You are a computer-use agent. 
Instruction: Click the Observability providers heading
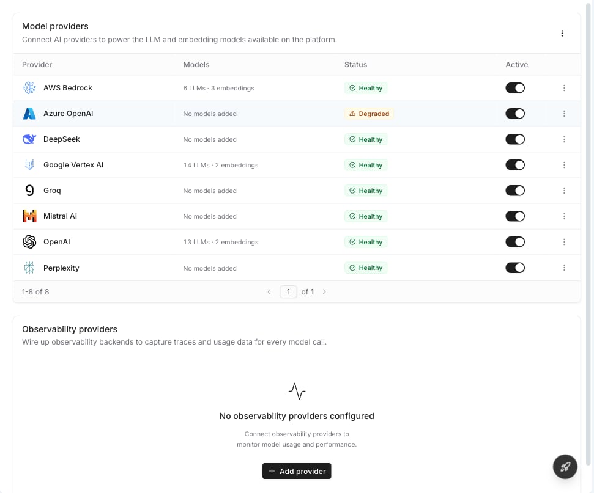point(70,329)
